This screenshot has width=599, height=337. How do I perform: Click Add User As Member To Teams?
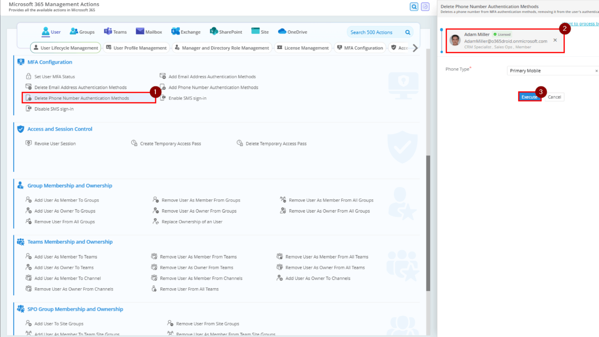pos(61,257)
